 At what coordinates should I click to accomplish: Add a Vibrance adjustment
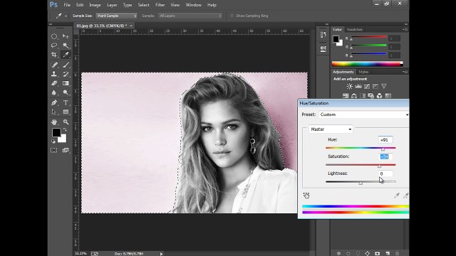pos(384,86)
